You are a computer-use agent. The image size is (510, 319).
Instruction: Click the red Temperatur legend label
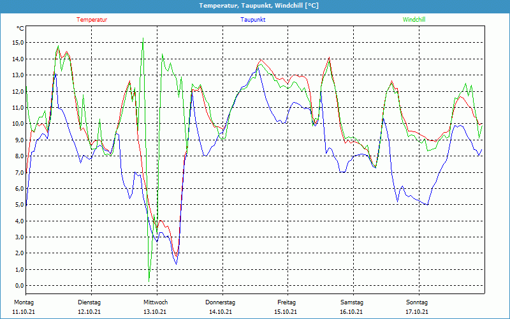point(92,20)
